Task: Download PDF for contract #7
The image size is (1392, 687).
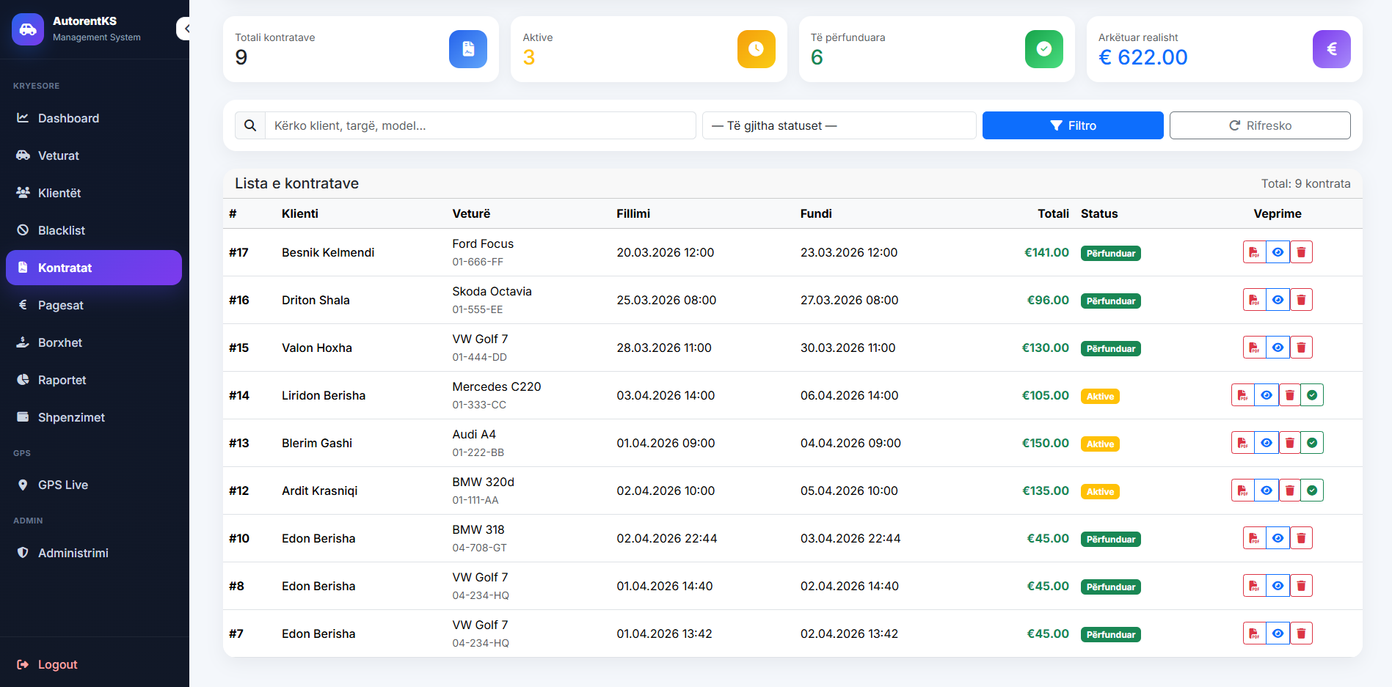Action: click(x=1254, y=633)
